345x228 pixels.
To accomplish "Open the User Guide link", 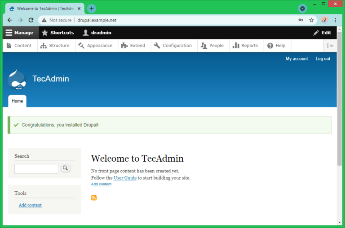I will tap(125, 178).
